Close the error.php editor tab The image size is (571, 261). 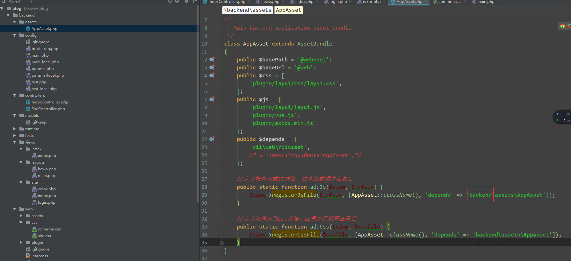384,2
